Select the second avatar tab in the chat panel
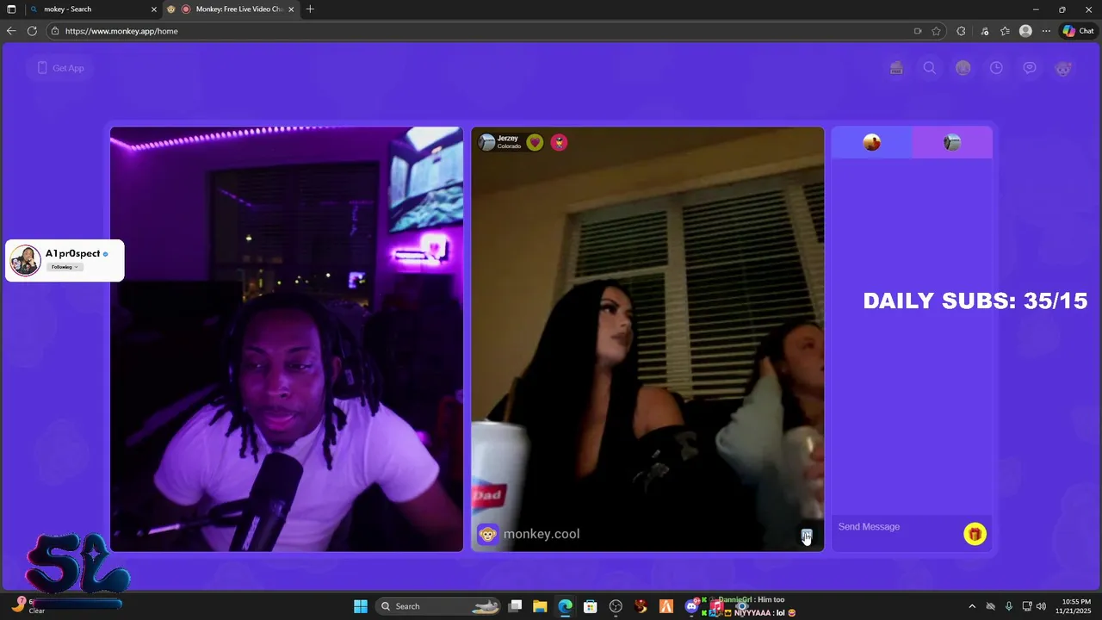1102x620 pixels. pos(952,143)
